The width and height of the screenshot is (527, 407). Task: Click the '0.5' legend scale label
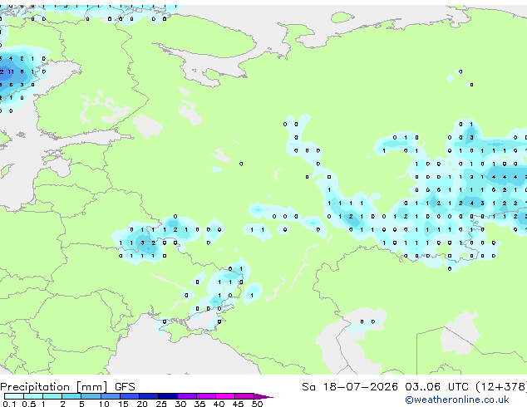tap(29, 404)
